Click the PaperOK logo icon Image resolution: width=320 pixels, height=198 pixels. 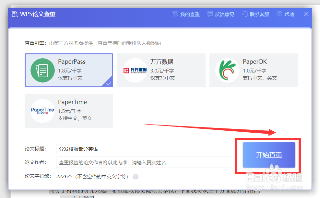tap(227, 71)
